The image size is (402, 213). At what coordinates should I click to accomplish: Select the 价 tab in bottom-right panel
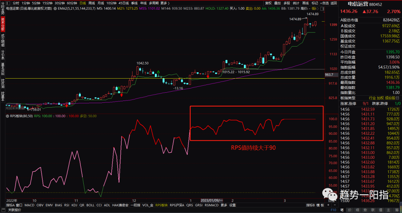click(350, 210)
